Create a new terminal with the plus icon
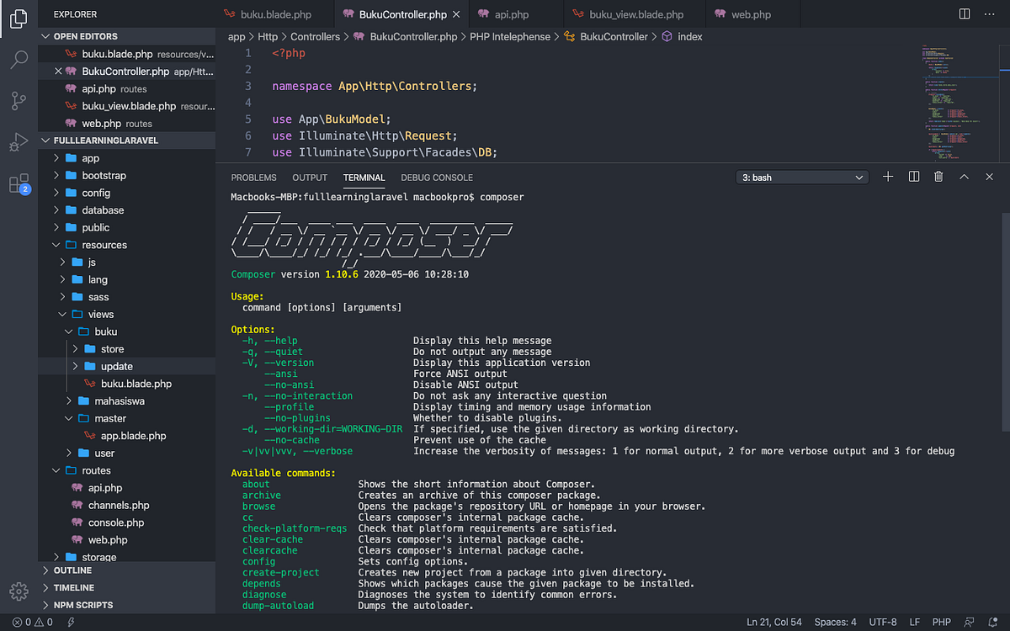Image resolution: width=1010 pixels, height=631 pixels. click(x=887, y=177)
